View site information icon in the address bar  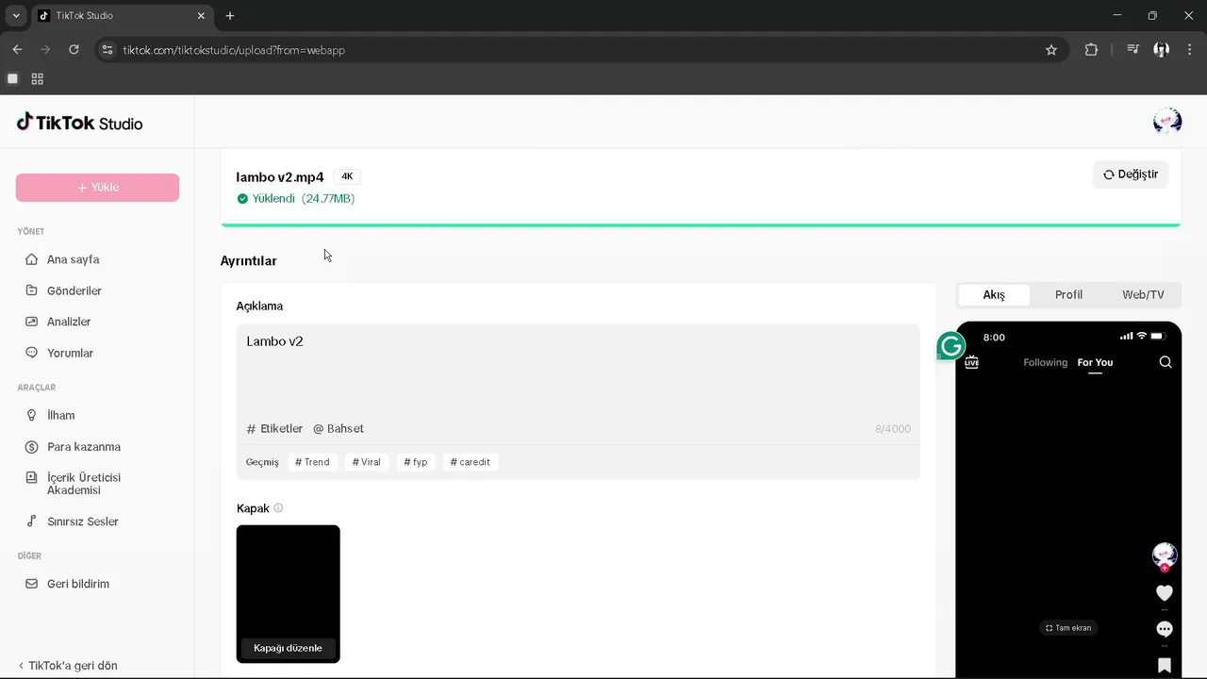[107, 50]
